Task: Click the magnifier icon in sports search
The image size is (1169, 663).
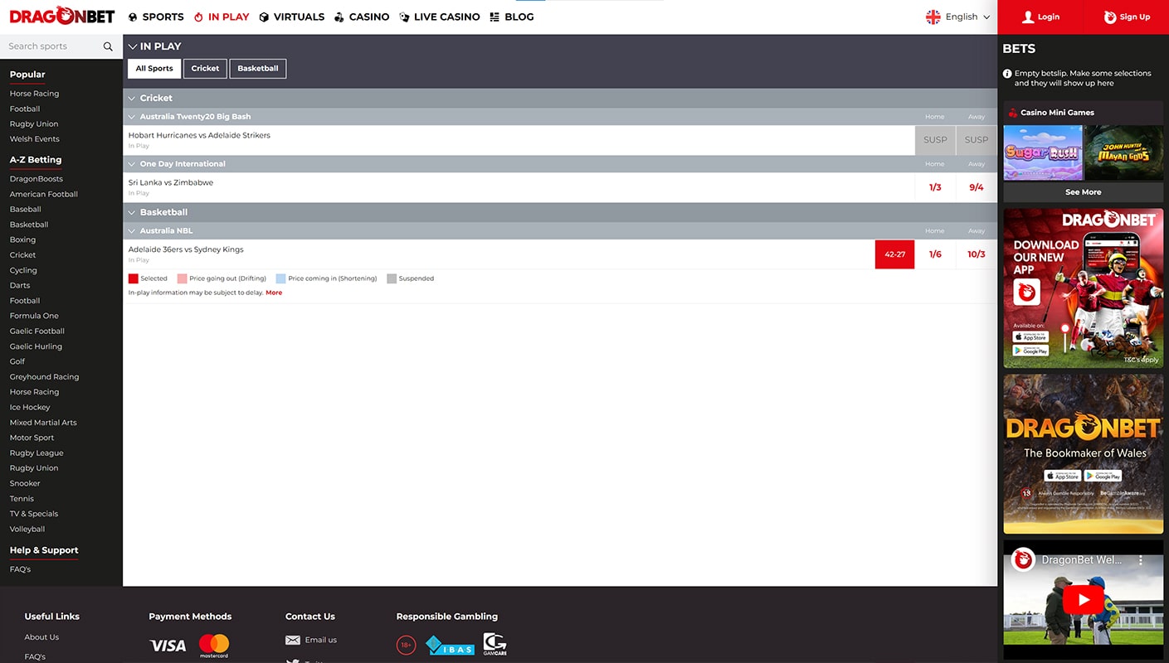Action: click(108, 46)
